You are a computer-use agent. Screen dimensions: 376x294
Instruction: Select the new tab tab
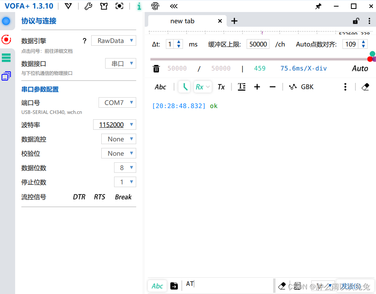pos(182,21)
